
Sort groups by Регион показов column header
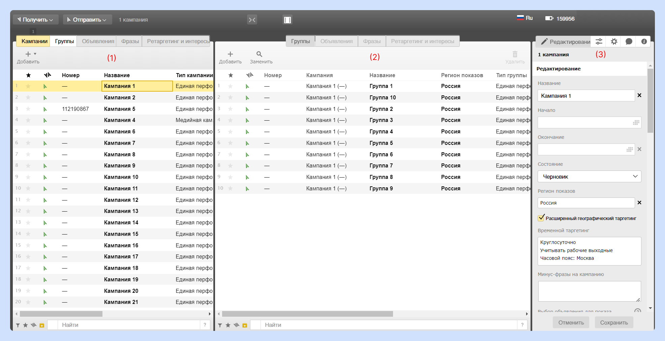[x=462, y=75]
